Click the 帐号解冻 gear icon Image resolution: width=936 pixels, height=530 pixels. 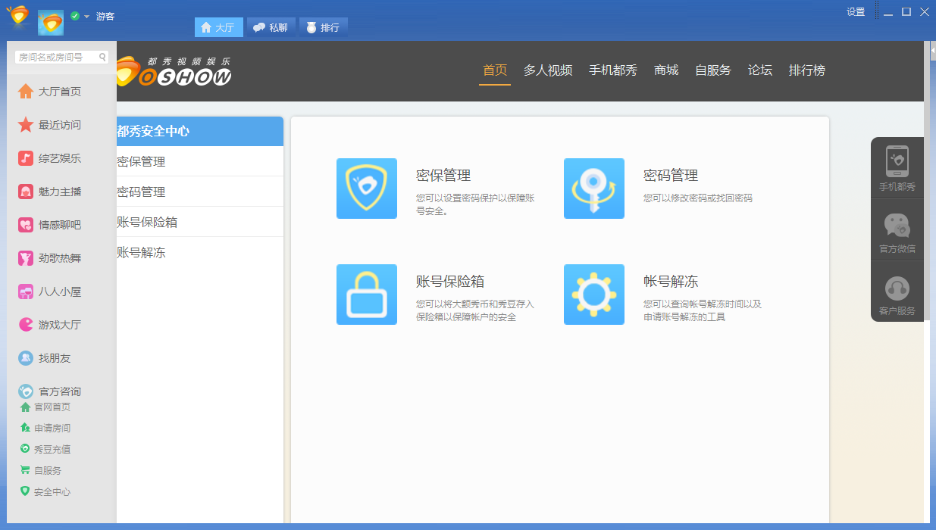(x=594, y=295)
